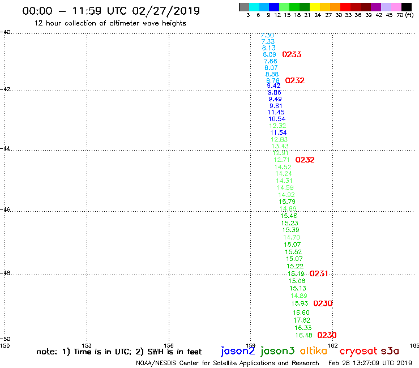Screen dimensions: 419x368
Task: Click the green jason3 satellite label
Action: pyautogui.click(x=277, y=351)
